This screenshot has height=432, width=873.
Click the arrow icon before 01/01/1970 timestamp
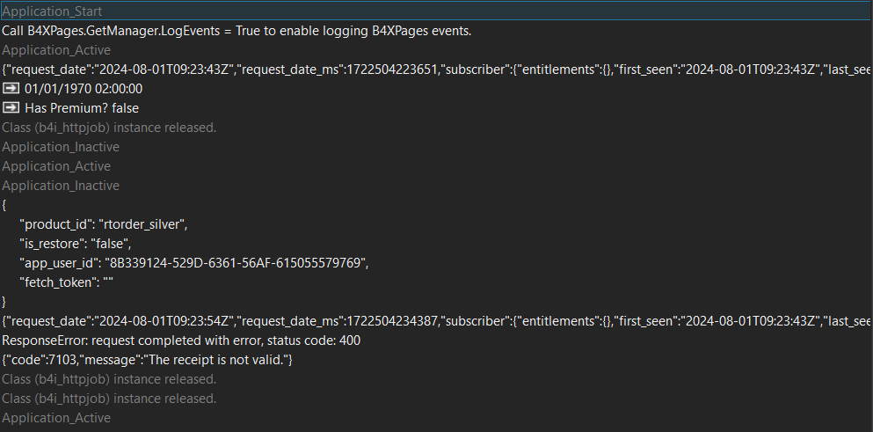(11, 89)
